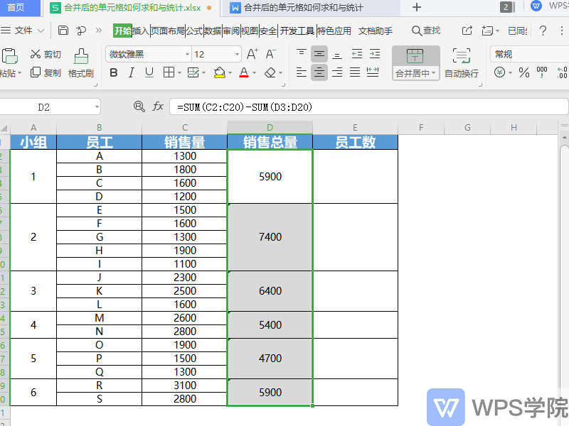Click the share/export icon
The height and width of the screenshot is (426, 569).
[467, 31]
